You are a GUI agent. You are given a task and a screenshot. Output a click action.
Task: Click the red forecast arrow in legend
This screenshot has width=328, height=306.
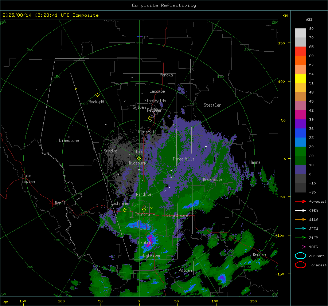[x=300, y=201]
